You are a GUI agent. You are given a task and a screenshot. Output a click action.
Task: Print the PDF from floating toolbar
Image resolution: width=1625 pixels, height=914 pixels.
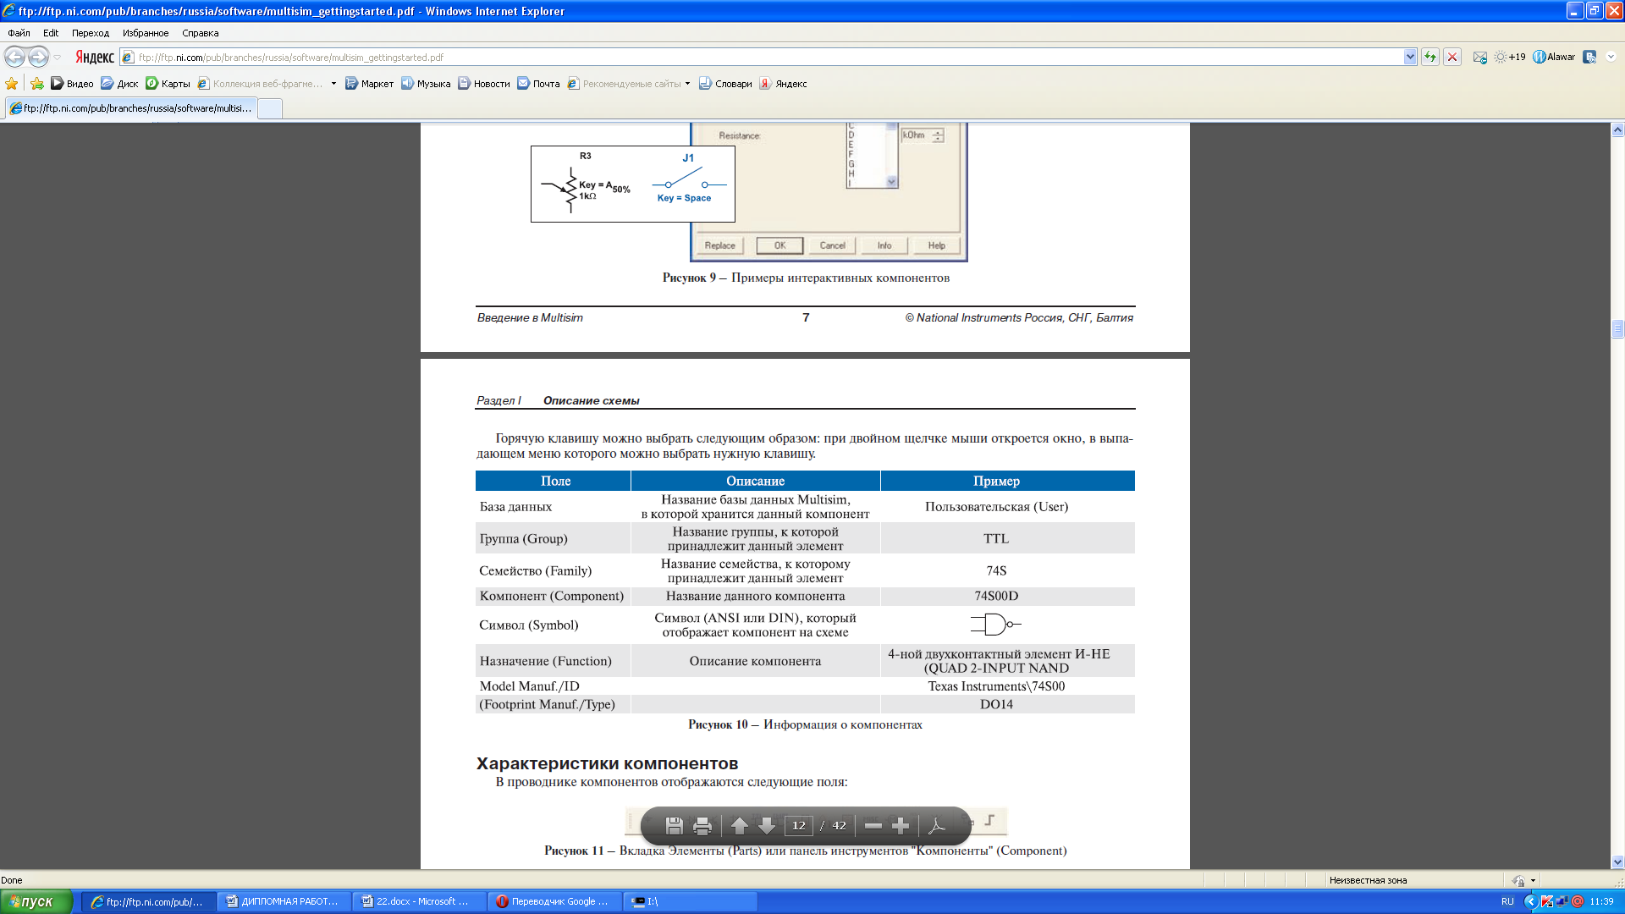point(702,825)
